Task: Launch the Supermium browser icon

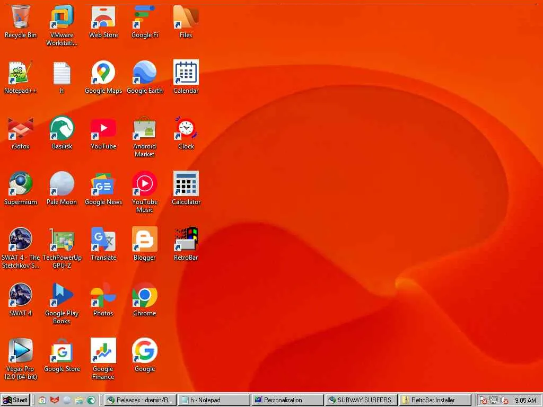Action: 21,189
